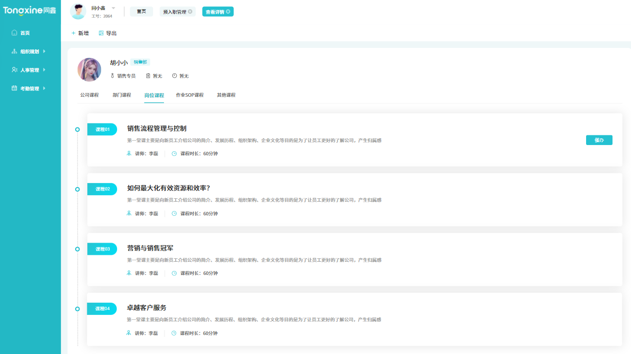Click the person icon next to 人事管理
The image size is (631, 354).
pos(14,69)
